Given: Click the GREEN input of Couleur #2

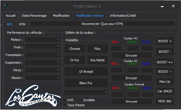Looking at the screenshot, I should pyautogui.click(x=133, y=70).
